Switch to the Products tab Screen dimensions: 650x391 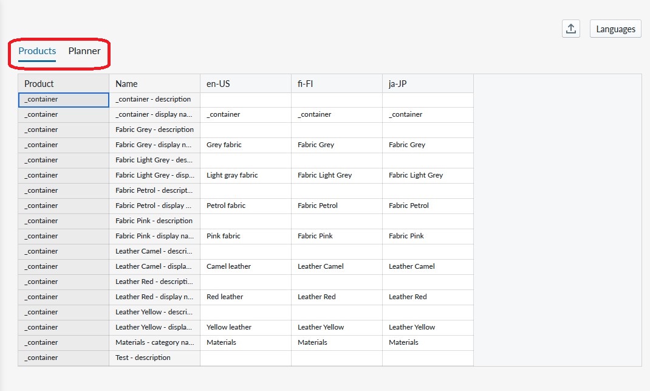coord(37,51)
